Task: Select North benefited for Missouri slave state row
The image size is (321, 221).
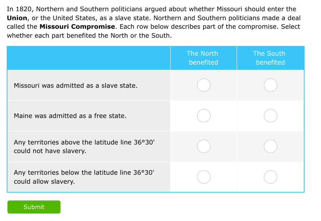Action: [x=204, y=85]
